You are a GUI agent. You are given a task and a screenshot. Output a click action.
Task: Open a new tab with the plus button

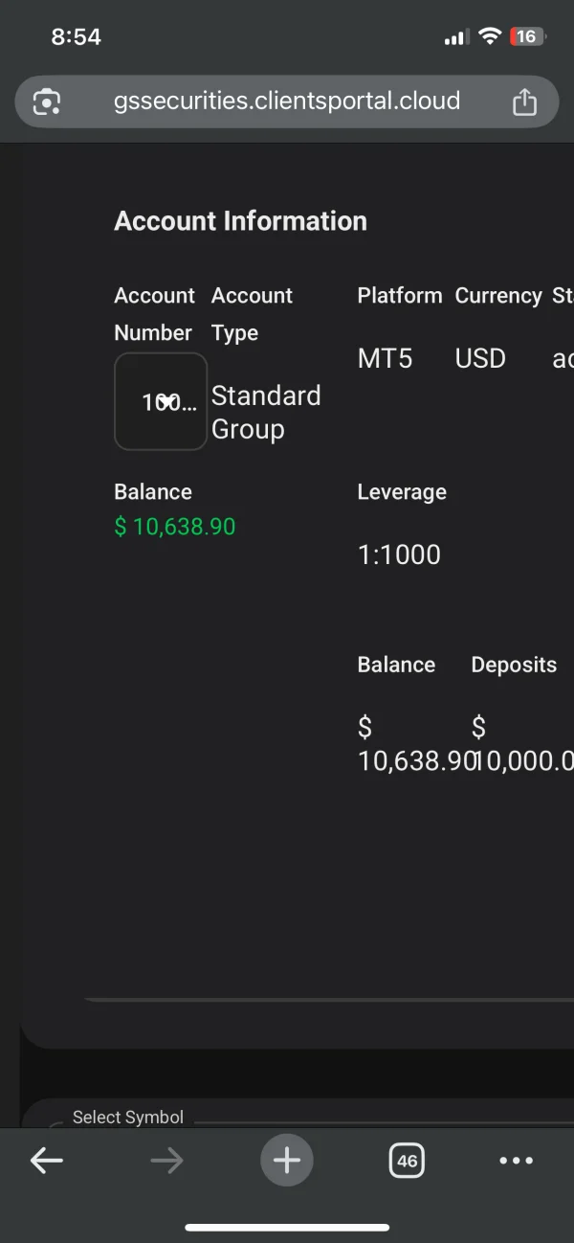(x=286, y=1161)
